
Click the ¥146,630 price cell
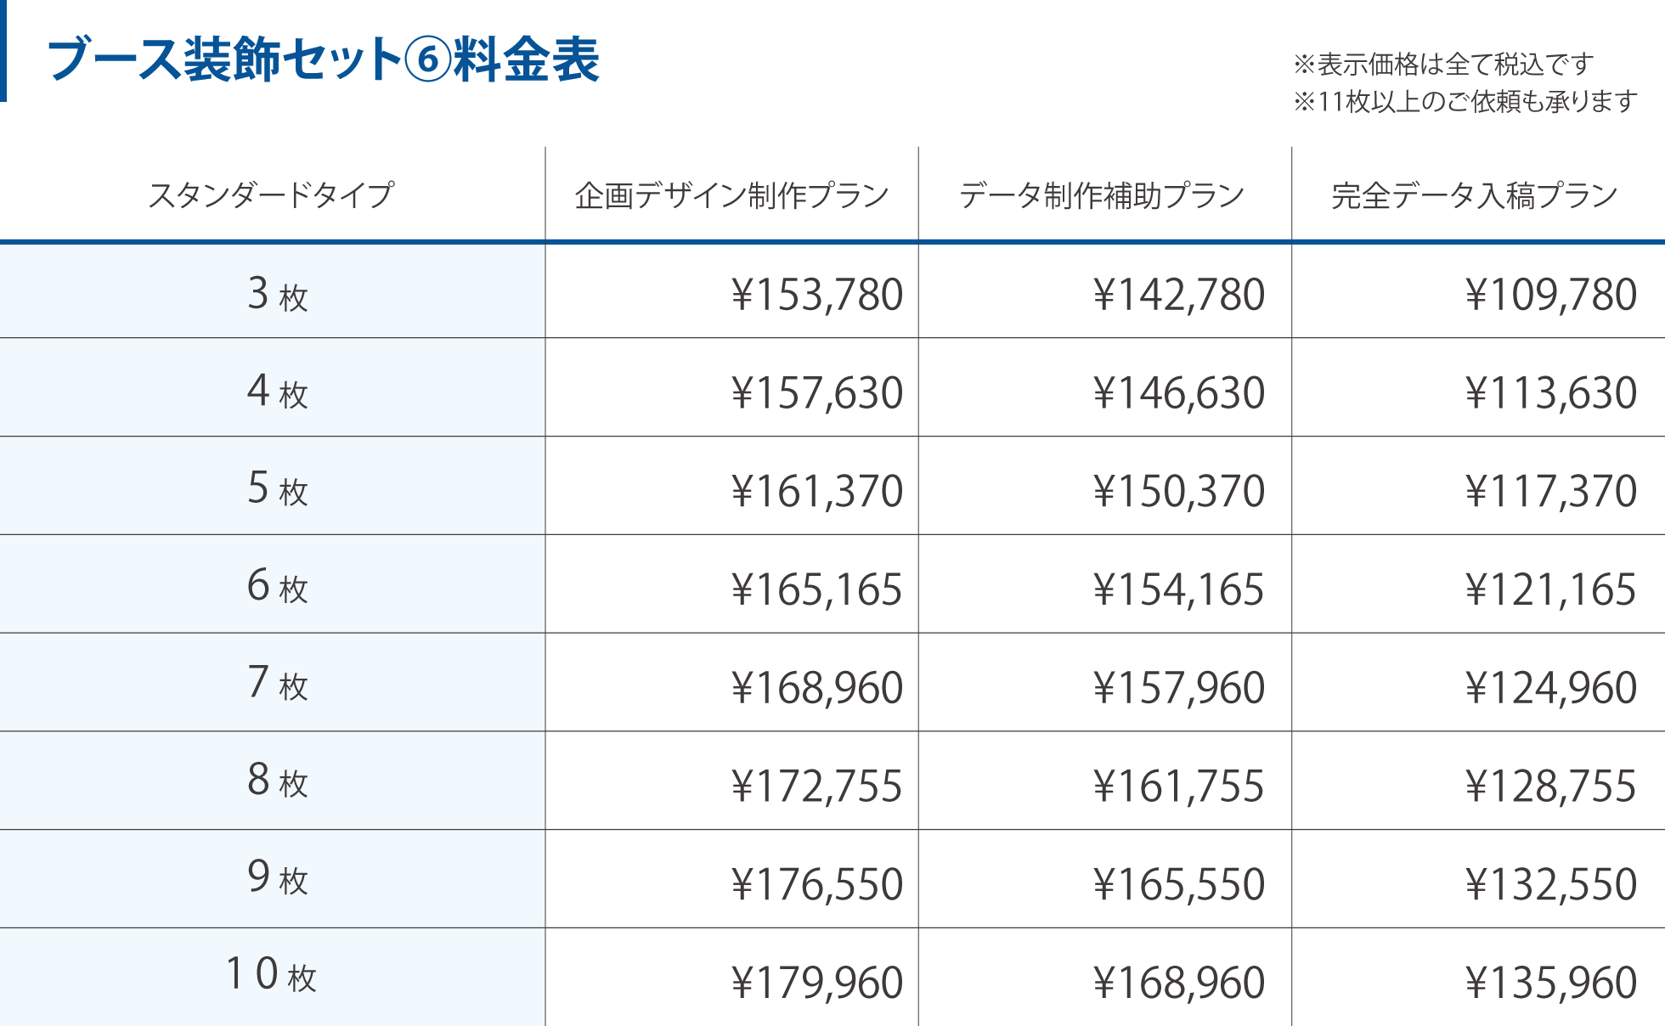1179,392
